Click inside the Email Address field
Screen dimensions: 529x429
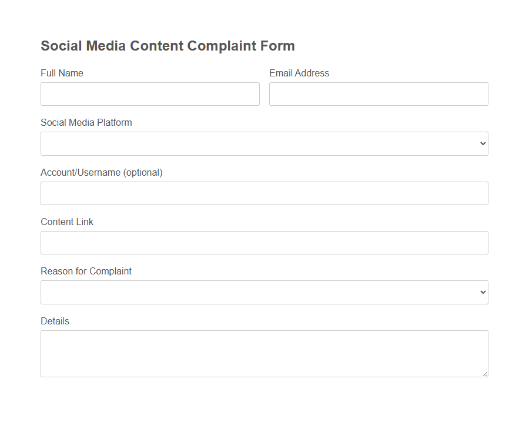pos(379,94)
